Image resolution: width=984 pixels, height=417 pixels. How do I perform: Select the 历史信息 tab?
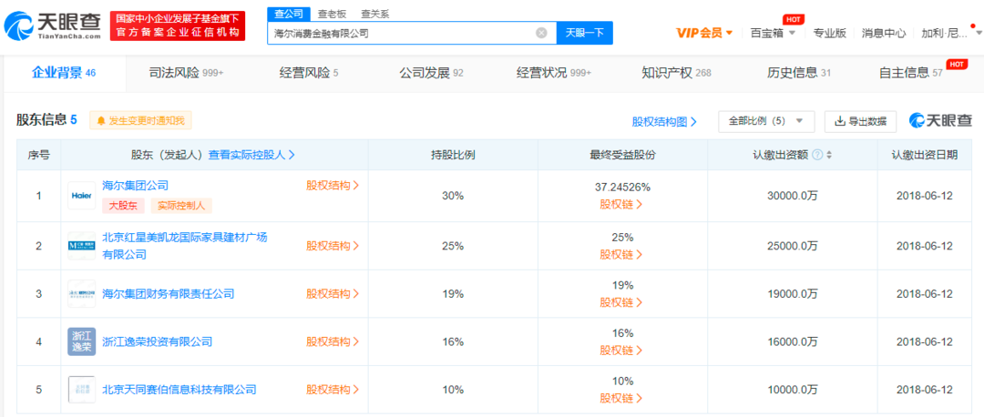tap(799, 74)
